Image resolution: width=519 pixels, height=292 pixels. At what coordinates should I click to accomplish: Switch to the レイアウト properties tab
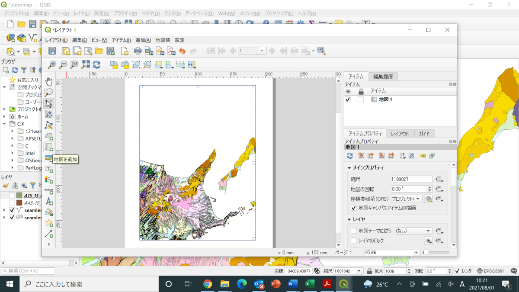(x=400, y=134)
